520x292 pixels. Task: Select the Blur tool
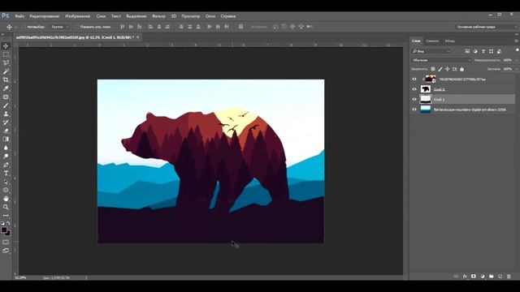click(6, 148)
